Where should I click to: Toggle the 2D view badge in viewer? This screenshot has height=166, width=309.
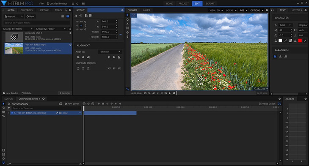(134, 15)
